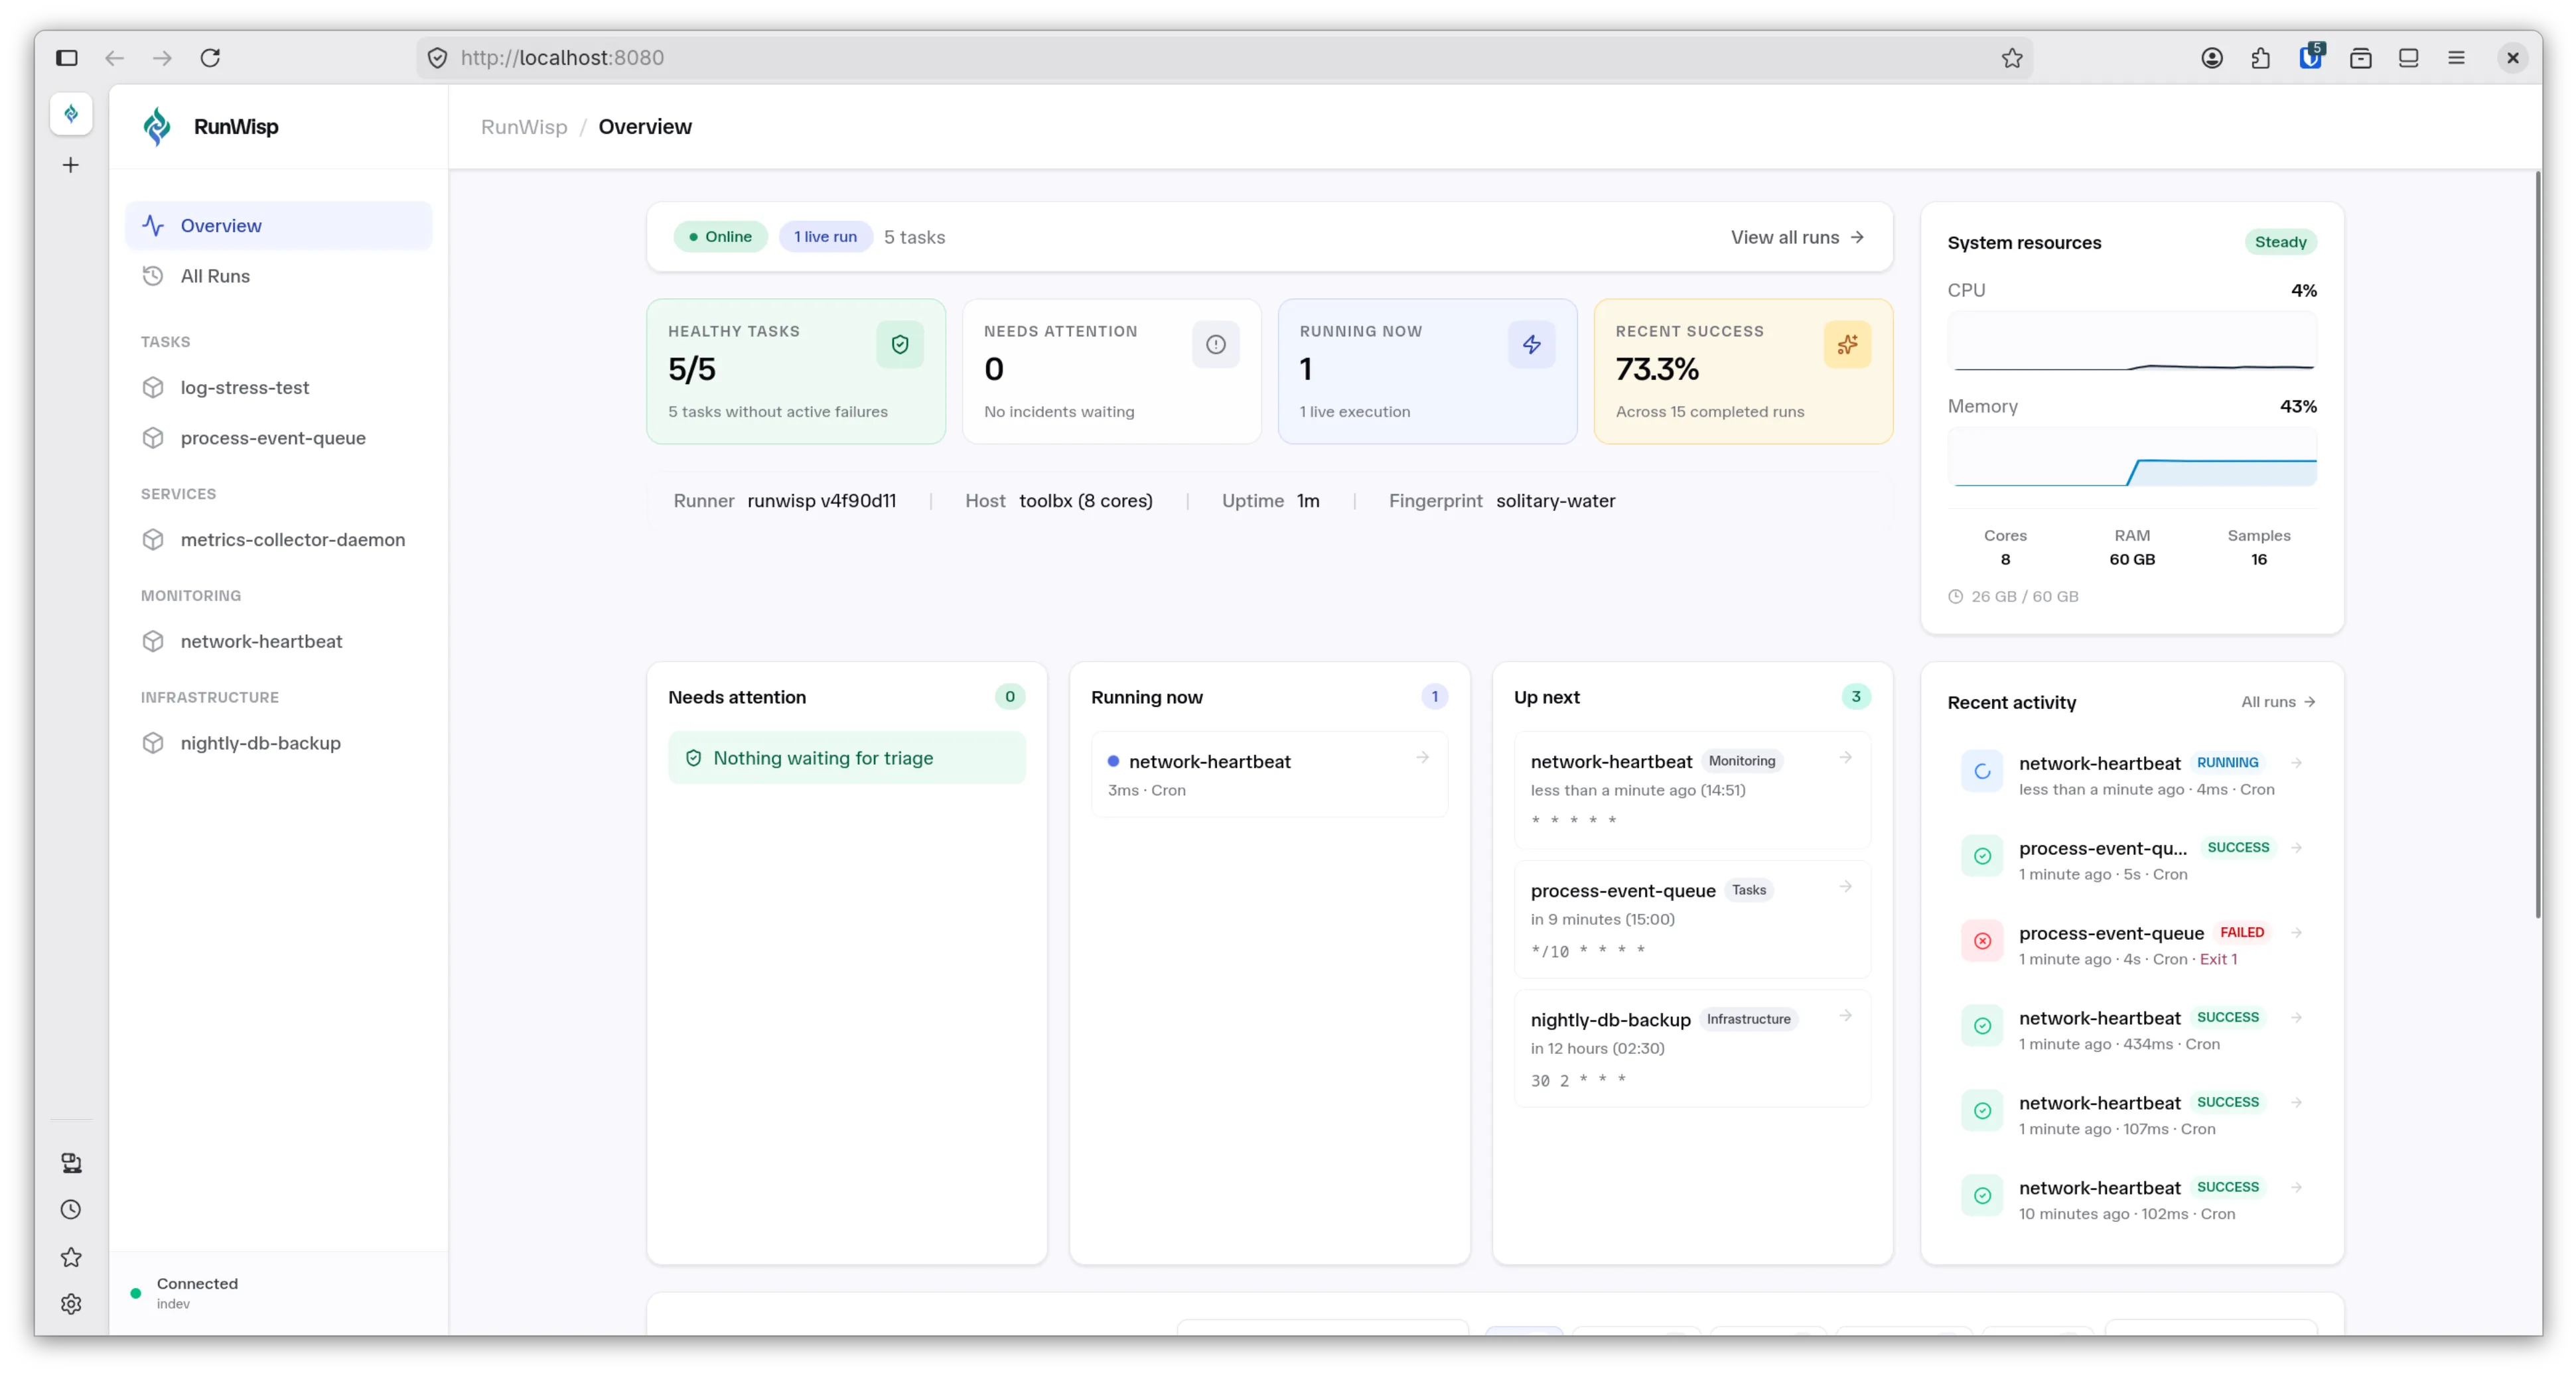The image size is (2576, 1373).
Task: Open the RUNNING network-heartbeat activity row
Action: tap(2132, 775)
